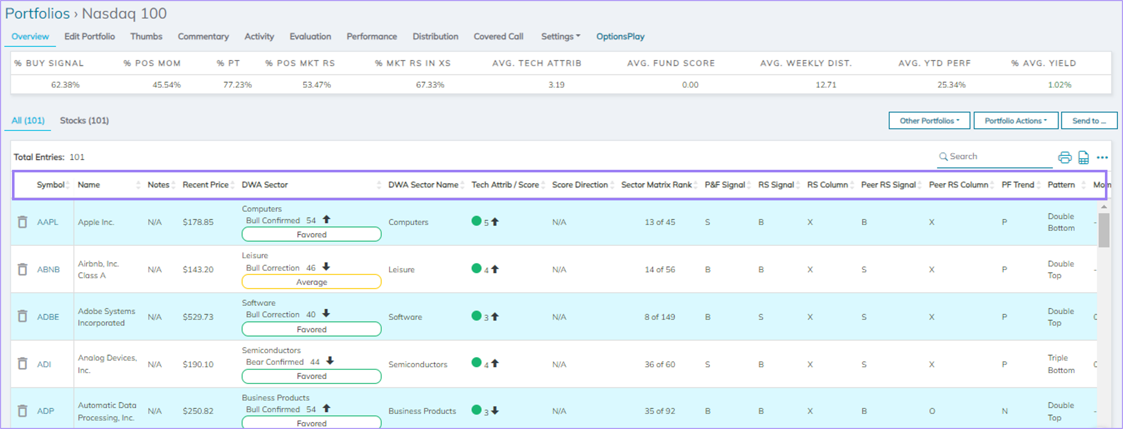Switch to the Distribution tab
This screenshot has width=1123, height=429.
click(435, 37)
